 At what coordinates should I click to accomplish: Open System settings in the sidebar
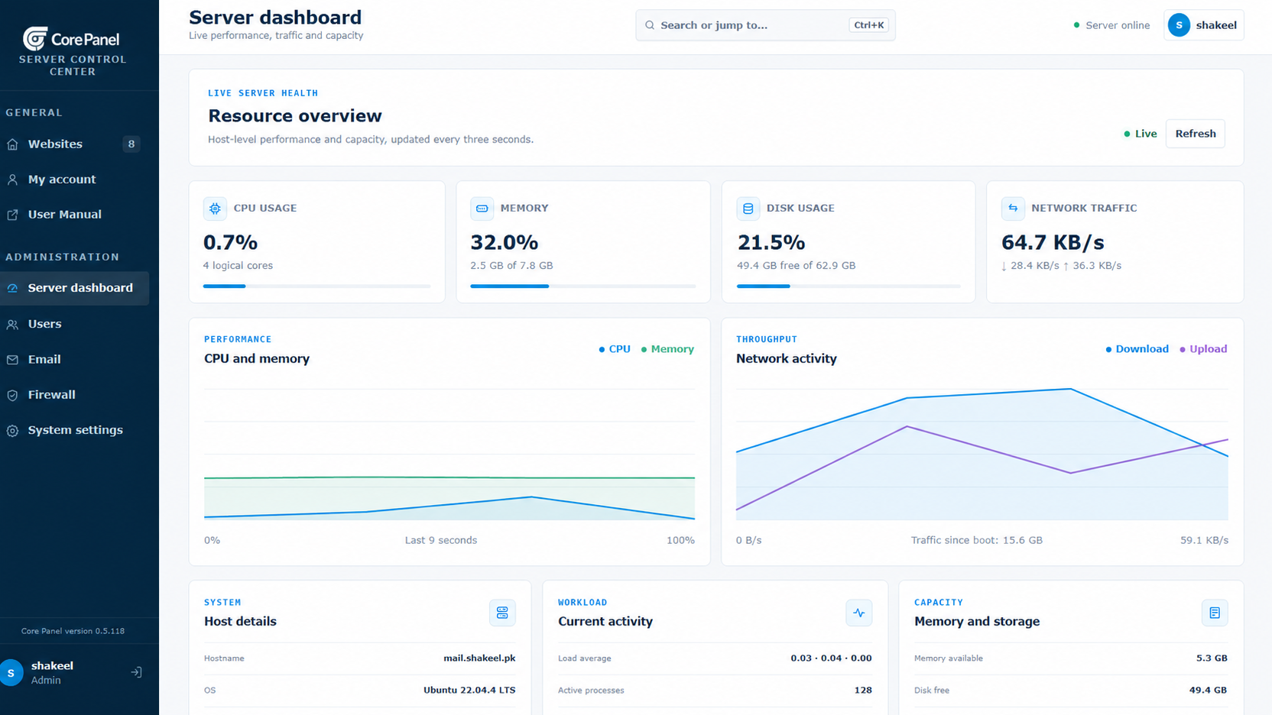pyautogui.click(x=74, y=430)
